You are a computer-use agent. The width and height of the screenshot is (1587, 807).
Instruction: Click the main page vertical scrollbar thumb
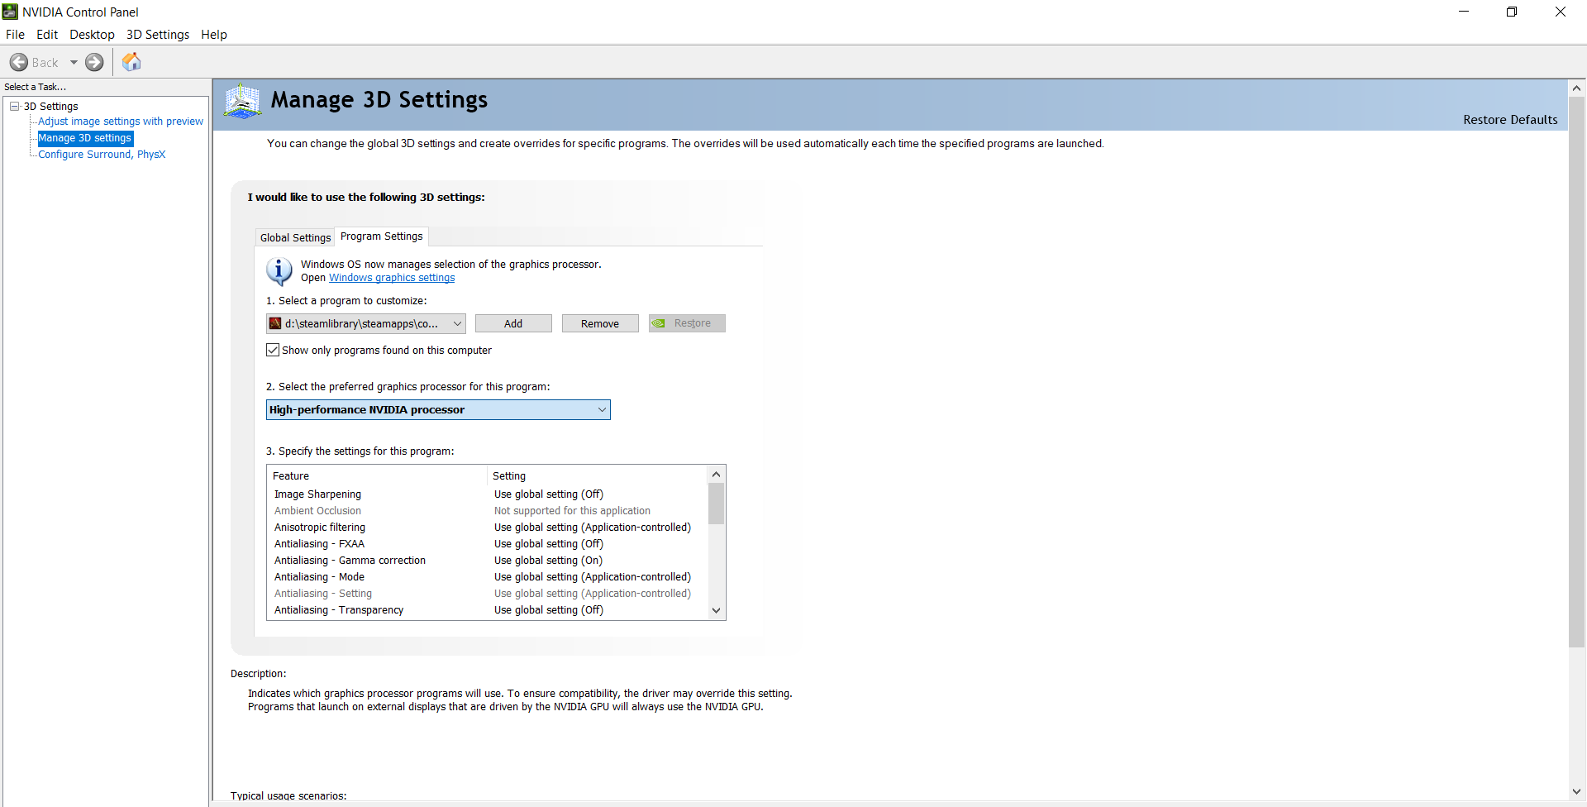click(1576, 371)
